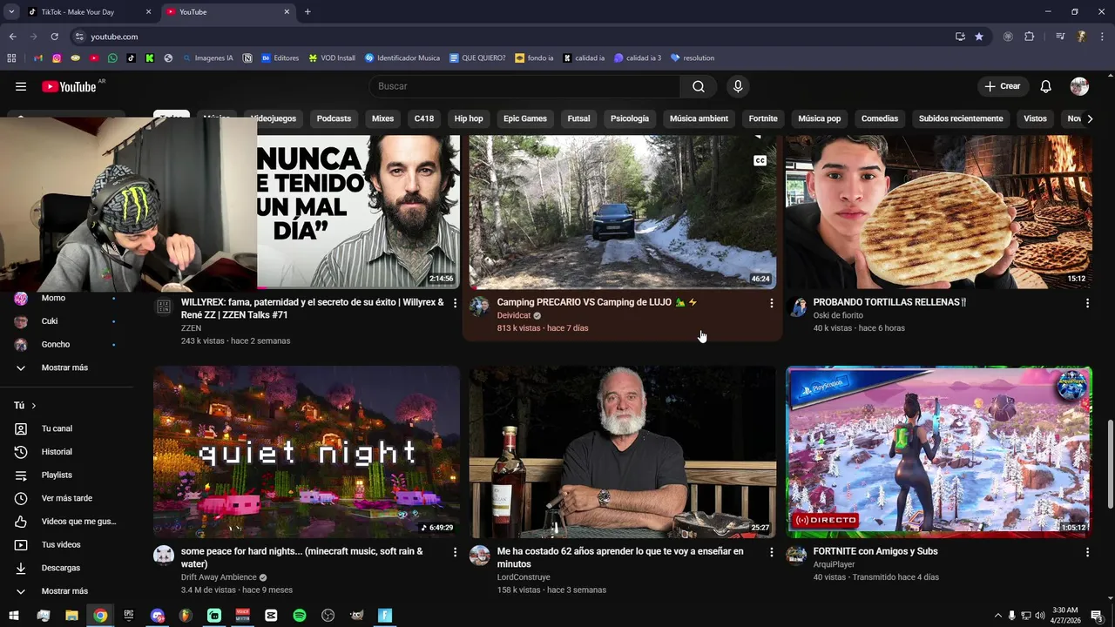The image size is (1115, 627).
Task: Open more options for FORTNITE con Amigos video
Action: pyautogui.click(x=1087, y=552)
